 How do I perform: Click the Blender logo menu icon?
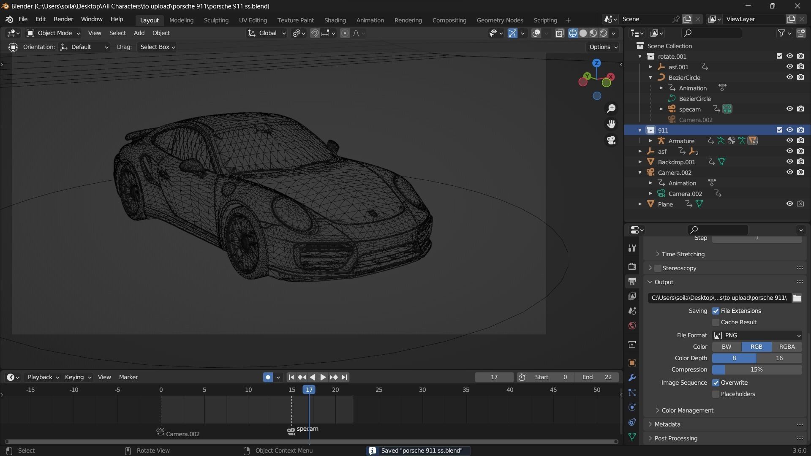click(x=9, y=19)
